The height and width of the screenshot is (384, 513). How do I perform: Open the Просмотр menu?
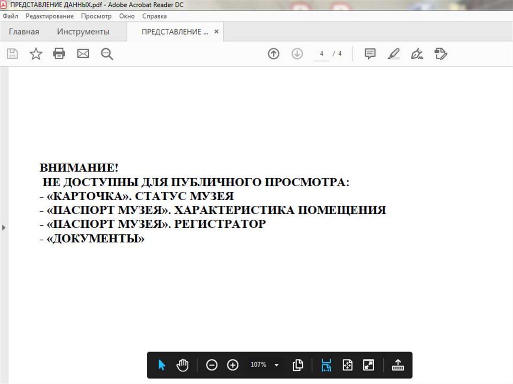[96, 16]
